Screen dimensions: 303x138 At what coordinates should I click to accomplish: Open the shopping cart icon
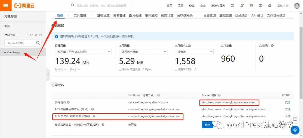(251, 6)
